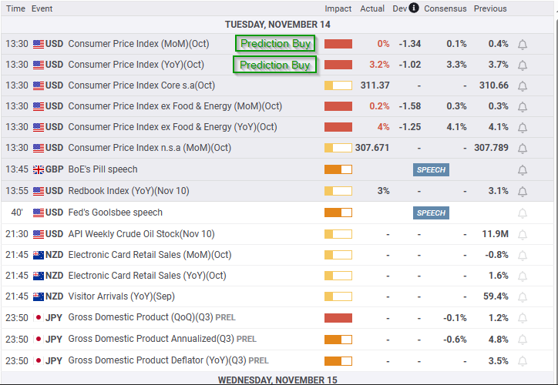This screenshot has height=385, width=558.
Task: Toggle alert bell for Redbook Index row
Action: [x=522, y=192]
